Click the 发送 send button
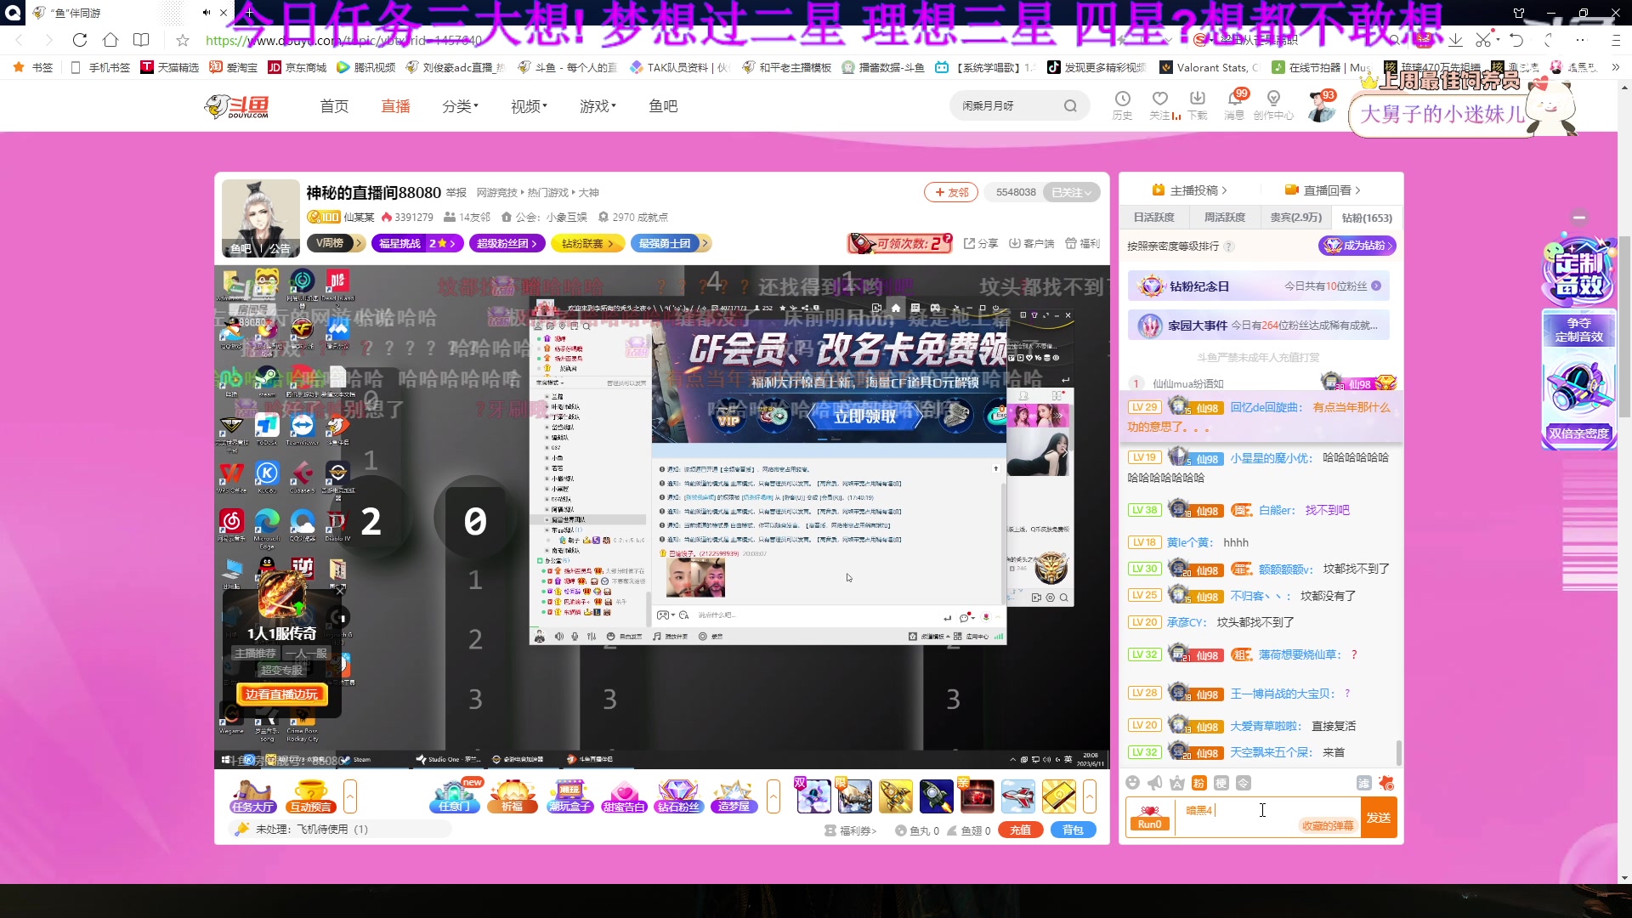This screenshot has width=1632, height=918. 1380,817
